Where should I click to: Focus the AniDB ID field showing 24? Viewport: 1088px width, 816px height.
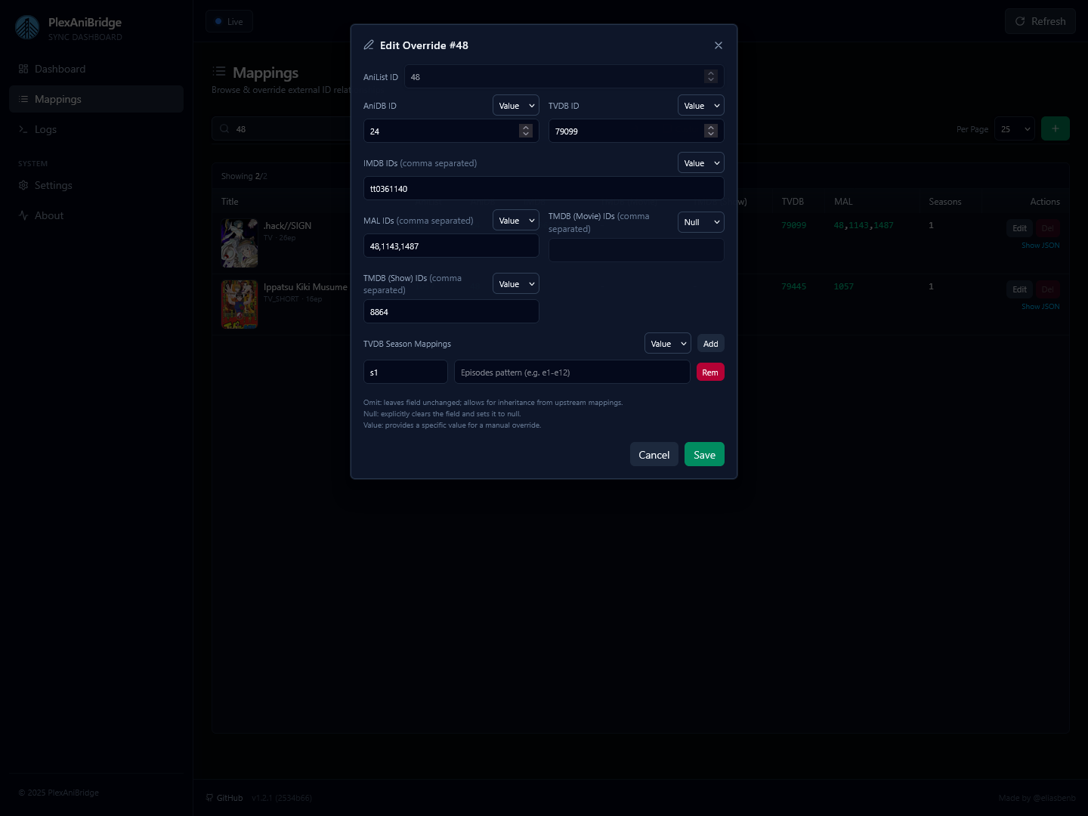point(451,131)
